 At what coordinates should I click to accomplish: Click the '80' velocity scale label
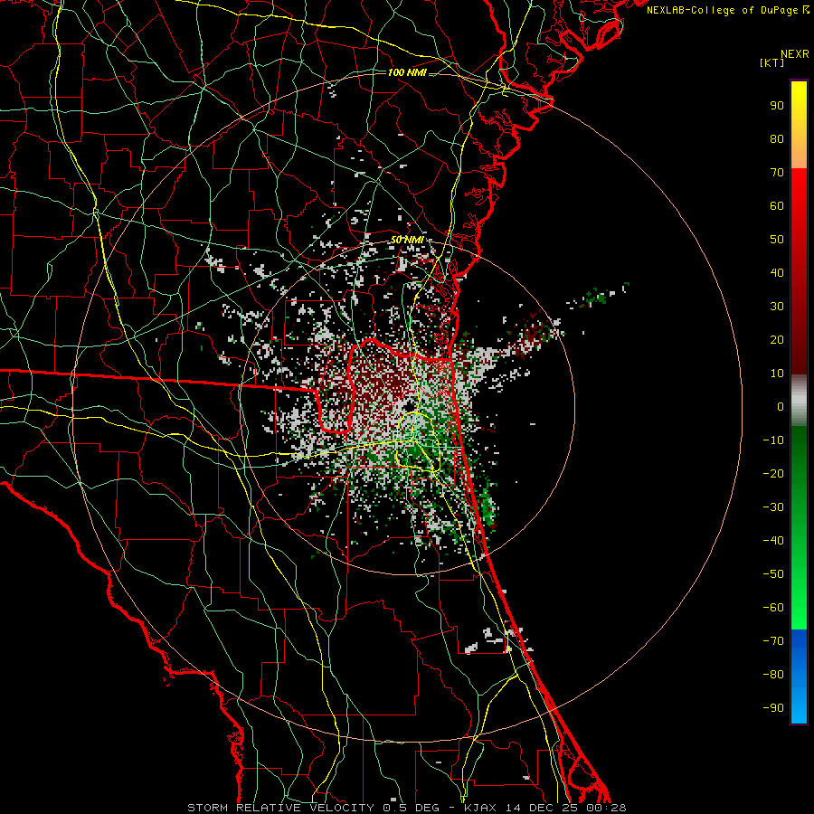(x=777, y=139)
